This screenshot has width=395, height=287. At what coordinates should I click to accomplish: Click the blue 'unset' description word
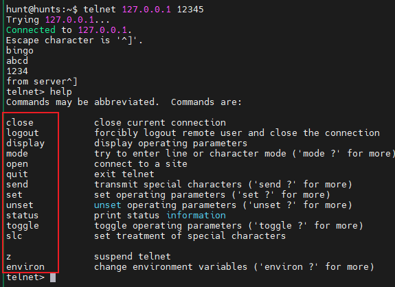pyautogui.click(x=108, y=205)
